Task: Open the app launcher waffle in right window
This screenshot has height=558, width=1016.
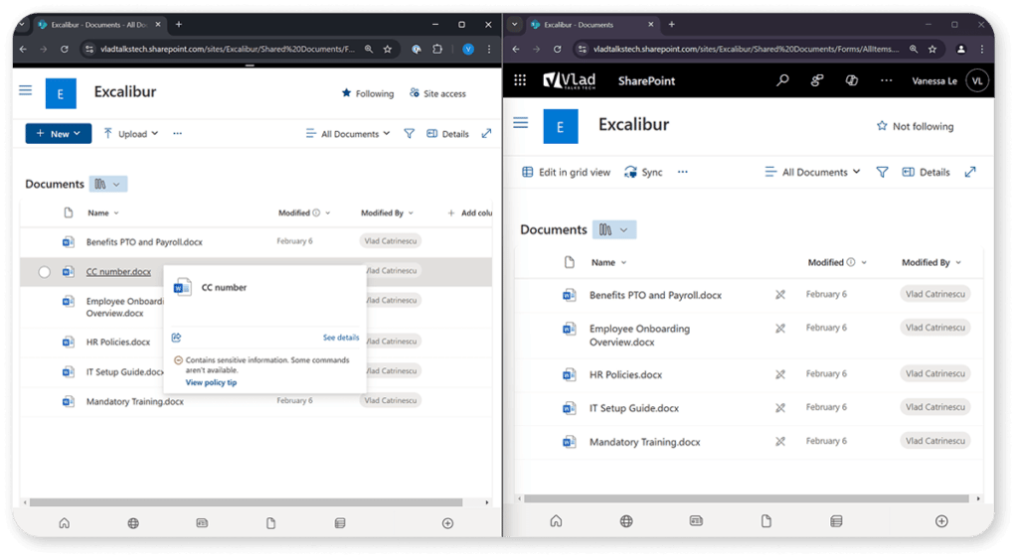Action: click(x=520, y=80)
